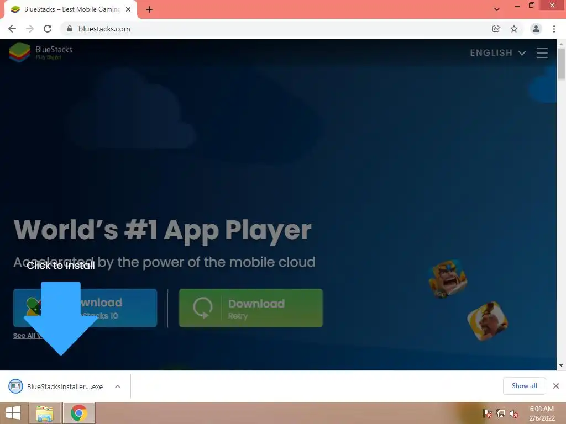Click the scrollbar down arrow
Viewport: 566px width, 424px height.
pos(561,365)
